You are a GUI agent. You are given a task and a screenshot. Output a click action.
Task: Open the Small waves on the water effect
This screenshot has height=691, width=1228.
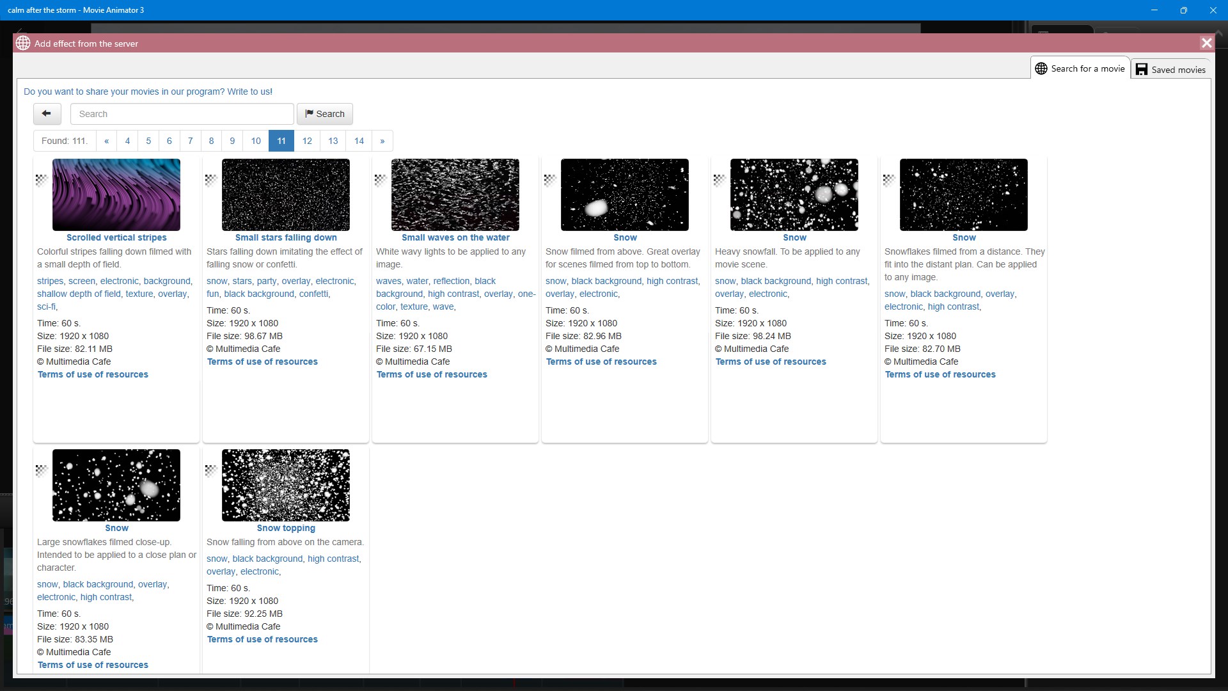(x=455, y=237)
